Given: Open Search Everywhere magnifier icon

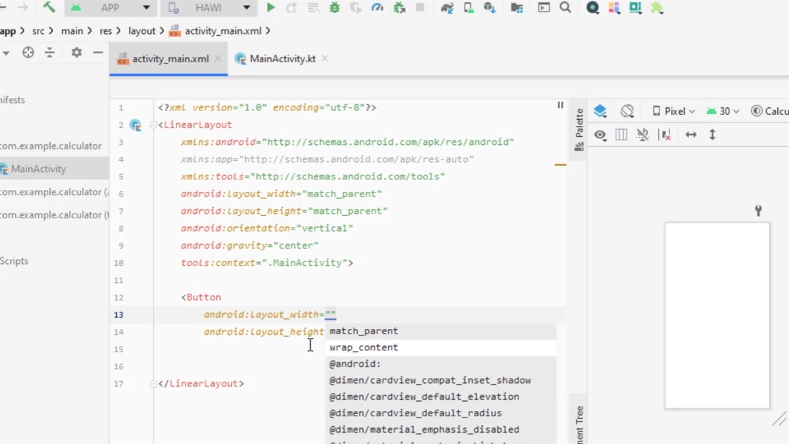Looking at the screenshot, I should [x=565, y=8].
